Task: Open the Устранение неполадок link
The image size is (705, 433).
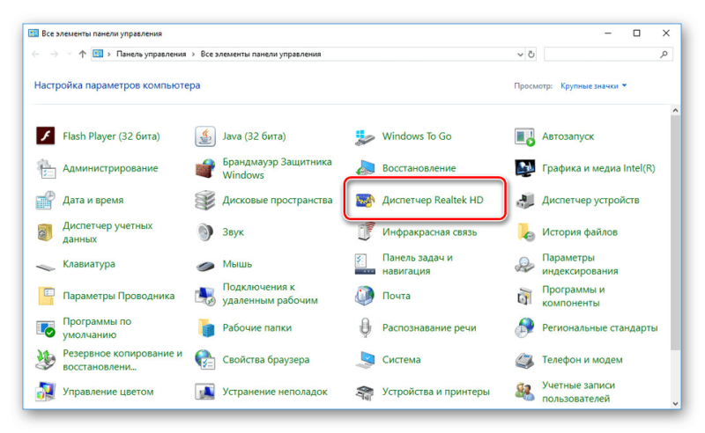Action: tap(275, 392)
